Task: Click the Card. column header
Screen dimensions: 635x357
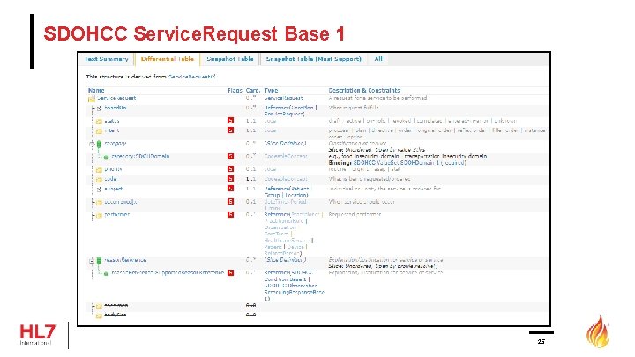Action: click(x=253, y=90)
